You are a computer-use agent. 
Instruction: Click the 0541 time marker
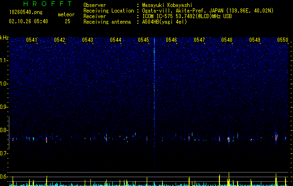(32, 40)
